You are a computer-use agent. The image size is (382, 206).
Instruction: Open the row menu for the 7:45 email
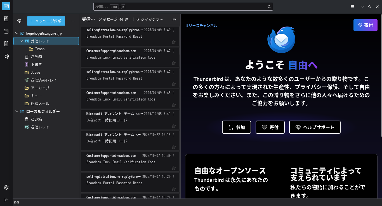pyautogui.click(x=174, y=93)
